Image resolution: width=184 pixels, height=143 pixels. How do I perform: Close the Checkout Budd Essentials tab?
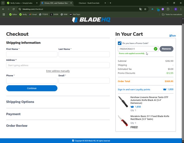[x=105, y=3]
